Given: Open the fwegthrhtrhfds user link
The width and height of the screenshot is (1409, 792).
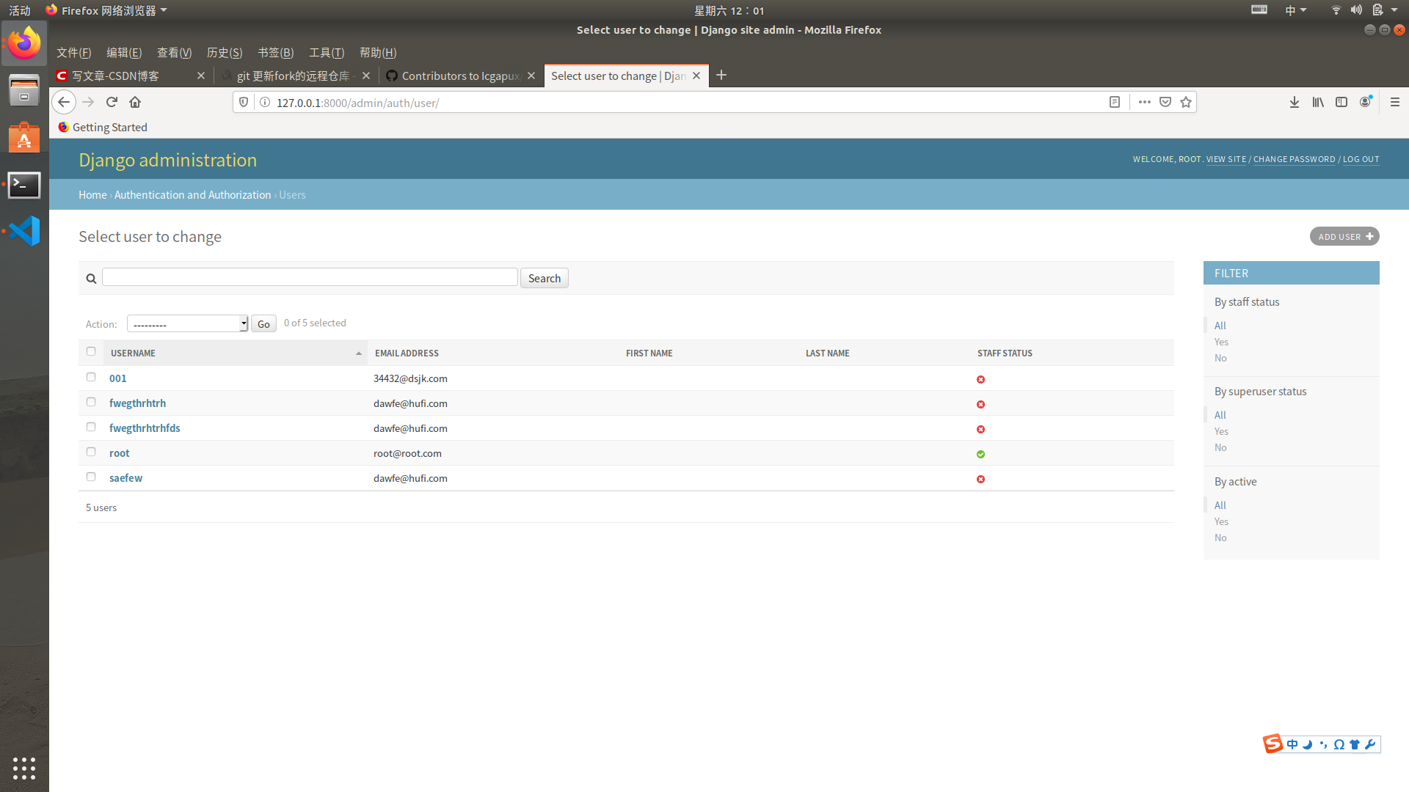Looking at the screenshot, I should 145,428.
